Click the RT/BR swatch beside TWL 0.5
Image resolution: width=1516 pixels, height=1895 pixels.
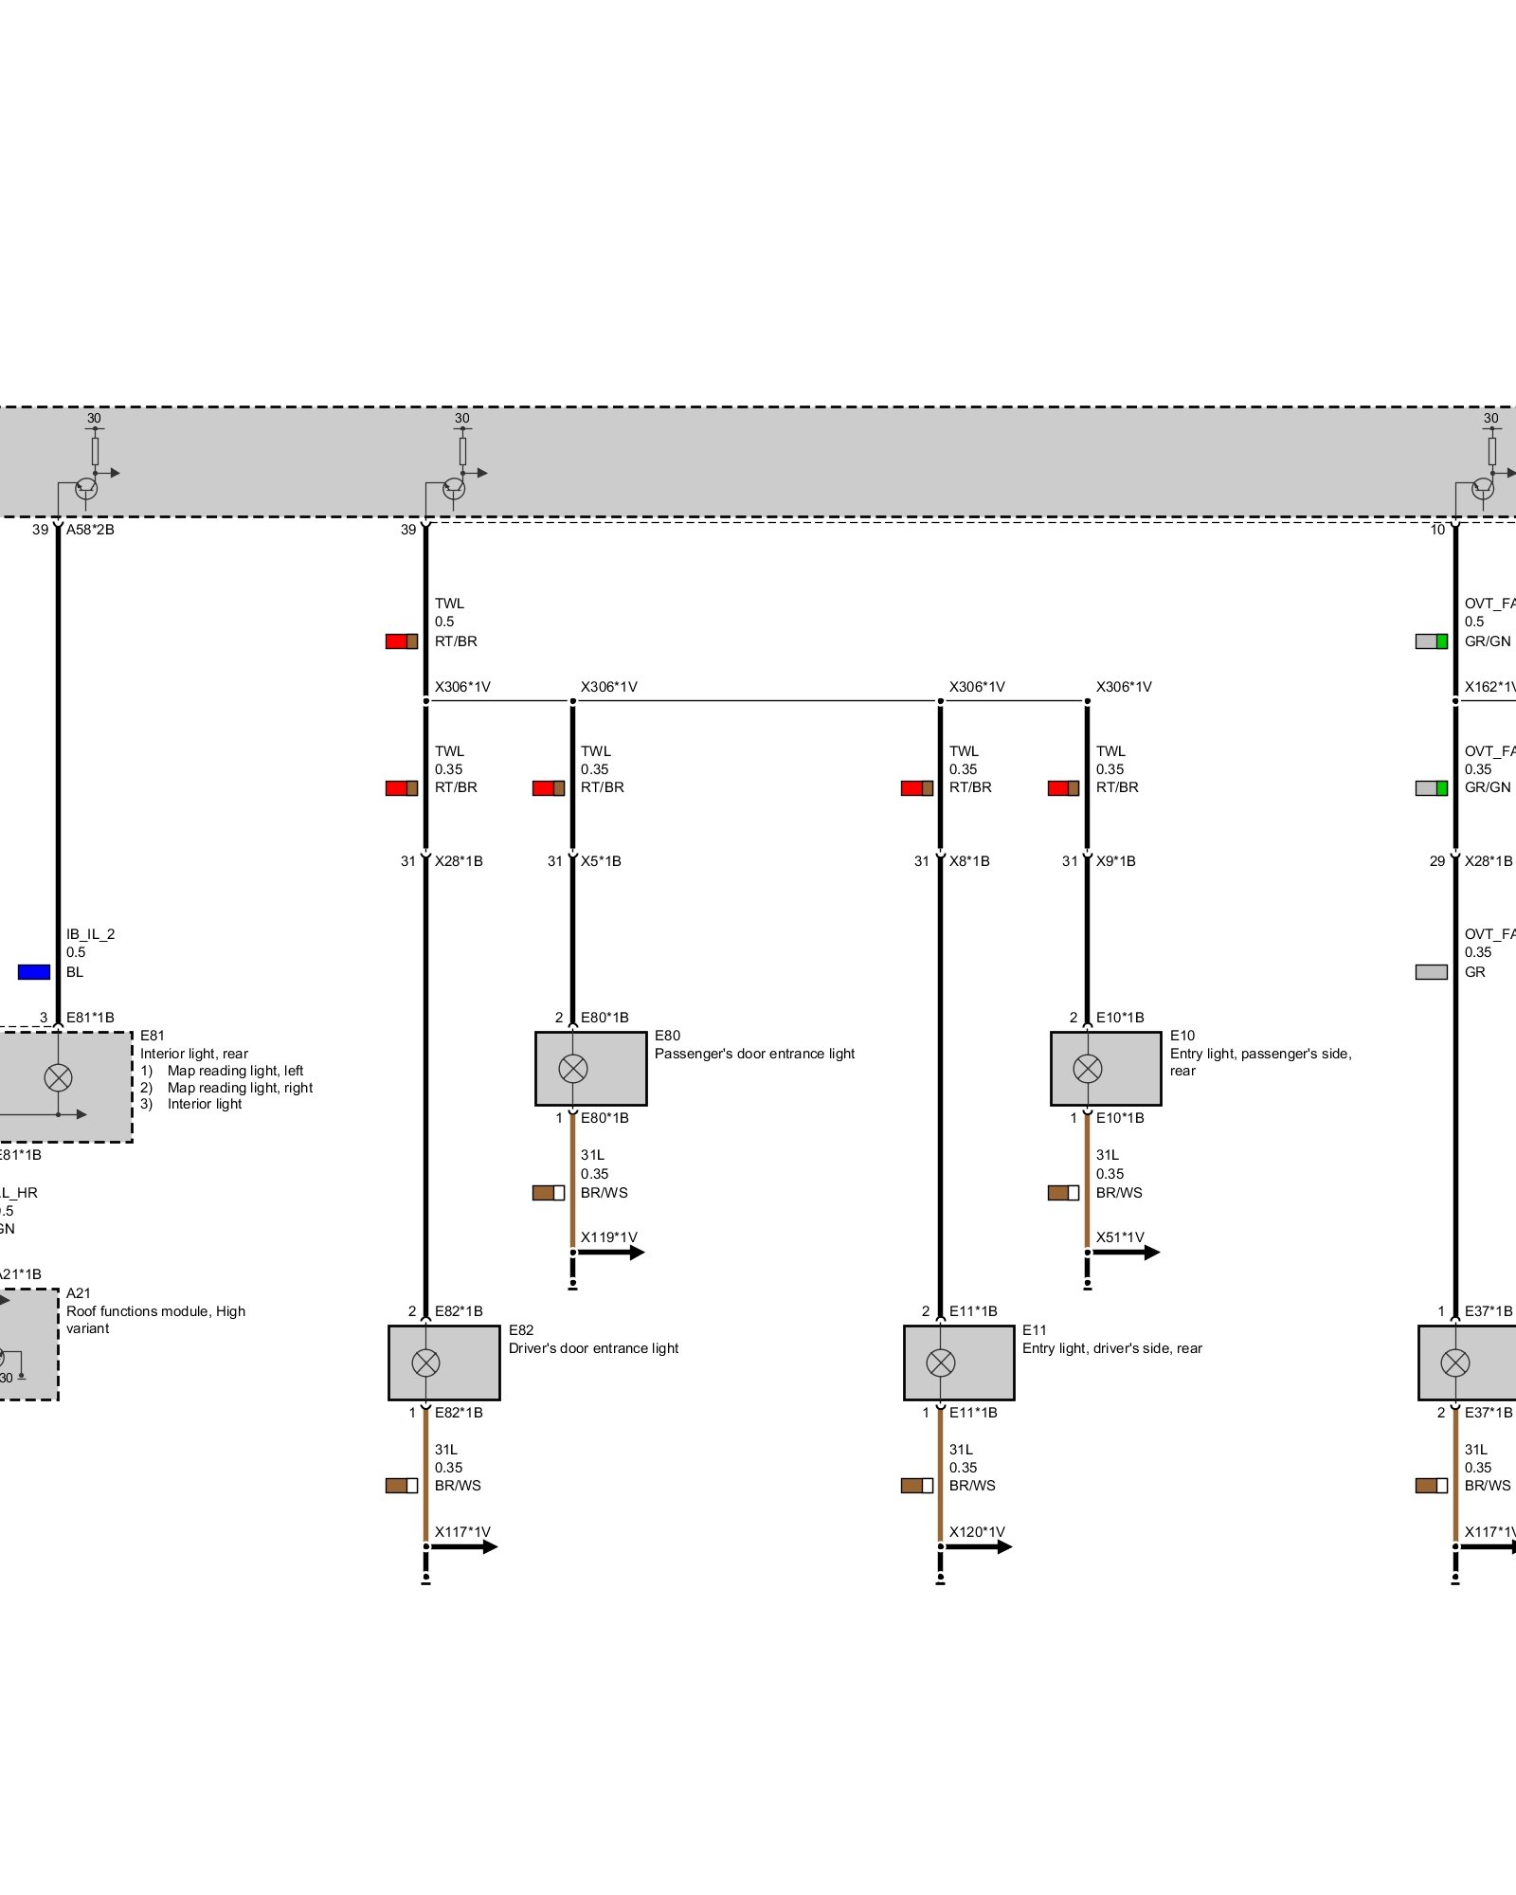pos(402,641)
